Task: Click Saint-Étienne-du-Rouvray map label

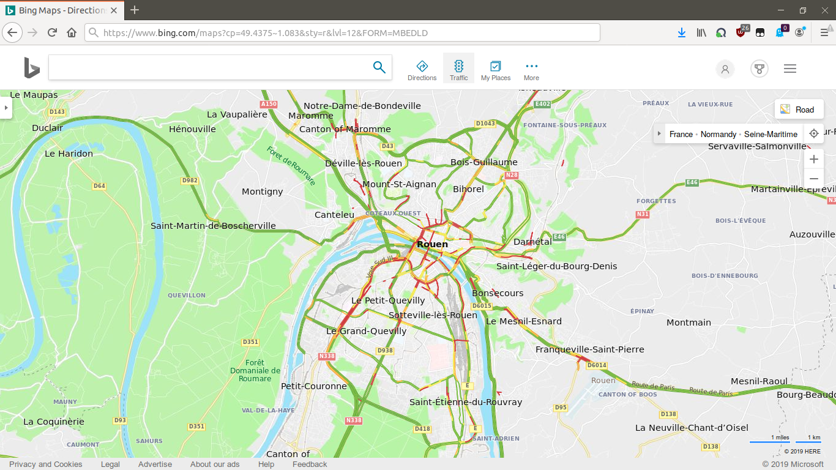Action: (466, 401)
